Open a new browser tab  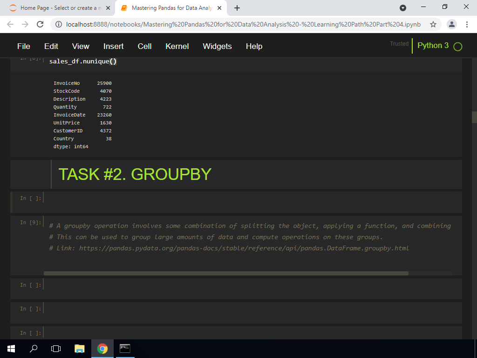(237, 8)
